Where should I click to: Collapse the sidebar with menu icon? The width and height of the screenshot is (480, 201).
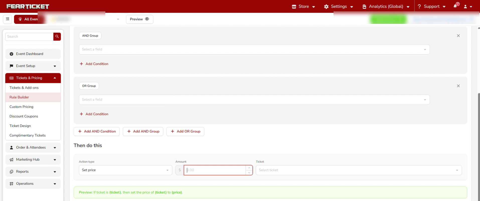(8, 19)
